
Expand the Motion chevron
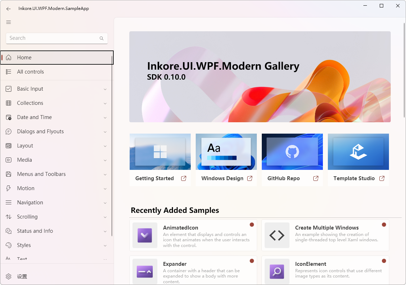[x=105, y=189]
